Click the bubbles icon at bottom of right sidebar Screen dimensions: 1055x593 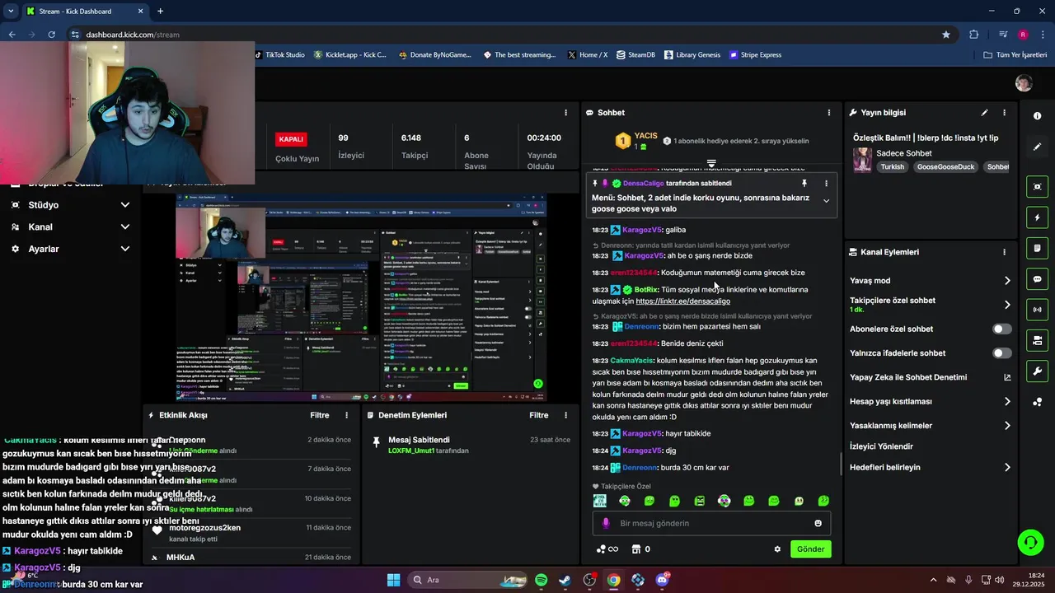pyautogui.click(x=1038, y=402)
